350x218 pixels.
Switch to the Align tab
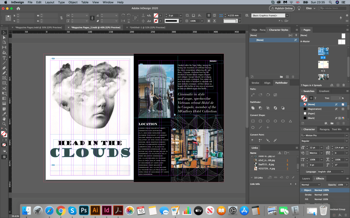click(267, 83)
